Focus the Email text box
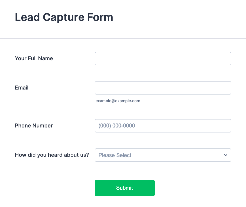The image size is (246, 207). pyautogui.click(x=163, y=88)
